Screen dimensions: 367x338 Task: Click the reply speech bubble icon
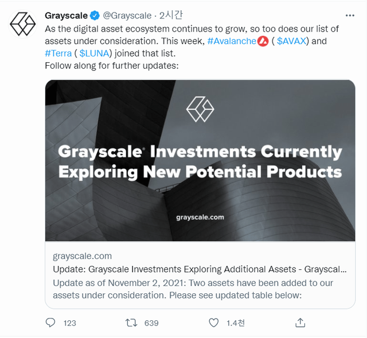50,323
